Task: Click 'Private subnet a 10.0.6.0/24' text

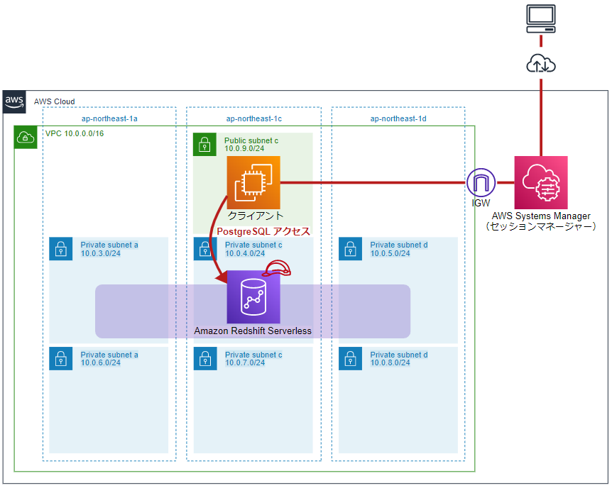Action: point(109,358)
